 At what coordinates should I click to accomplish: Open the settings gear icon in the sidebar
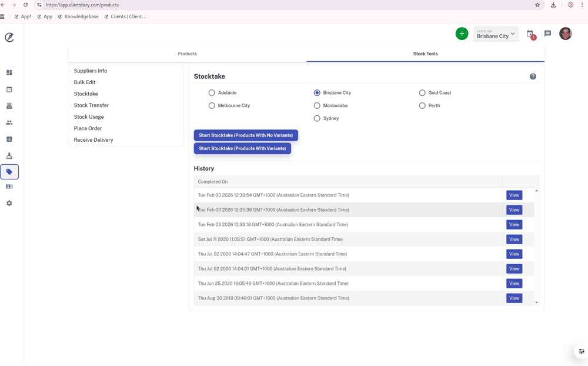(x=9, y=203)
